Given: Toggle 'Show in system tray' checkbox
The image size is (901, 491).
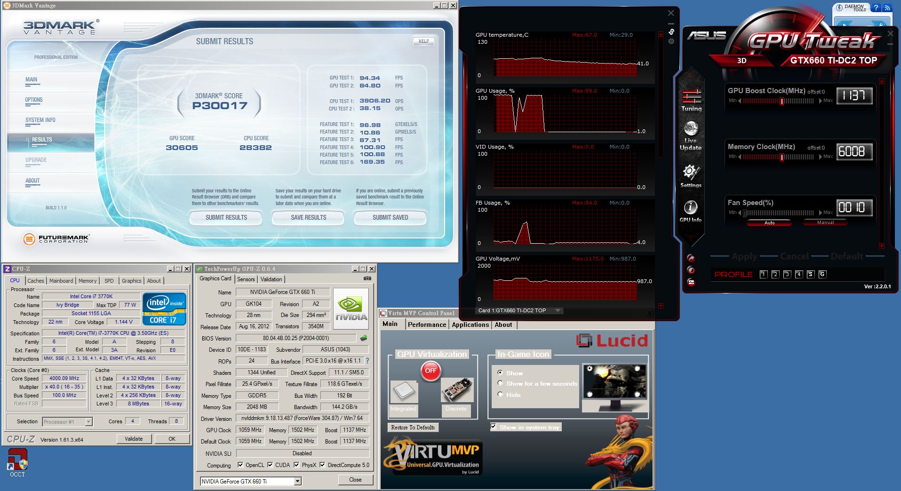Looking at the screenshot, I should click(493, 427).
